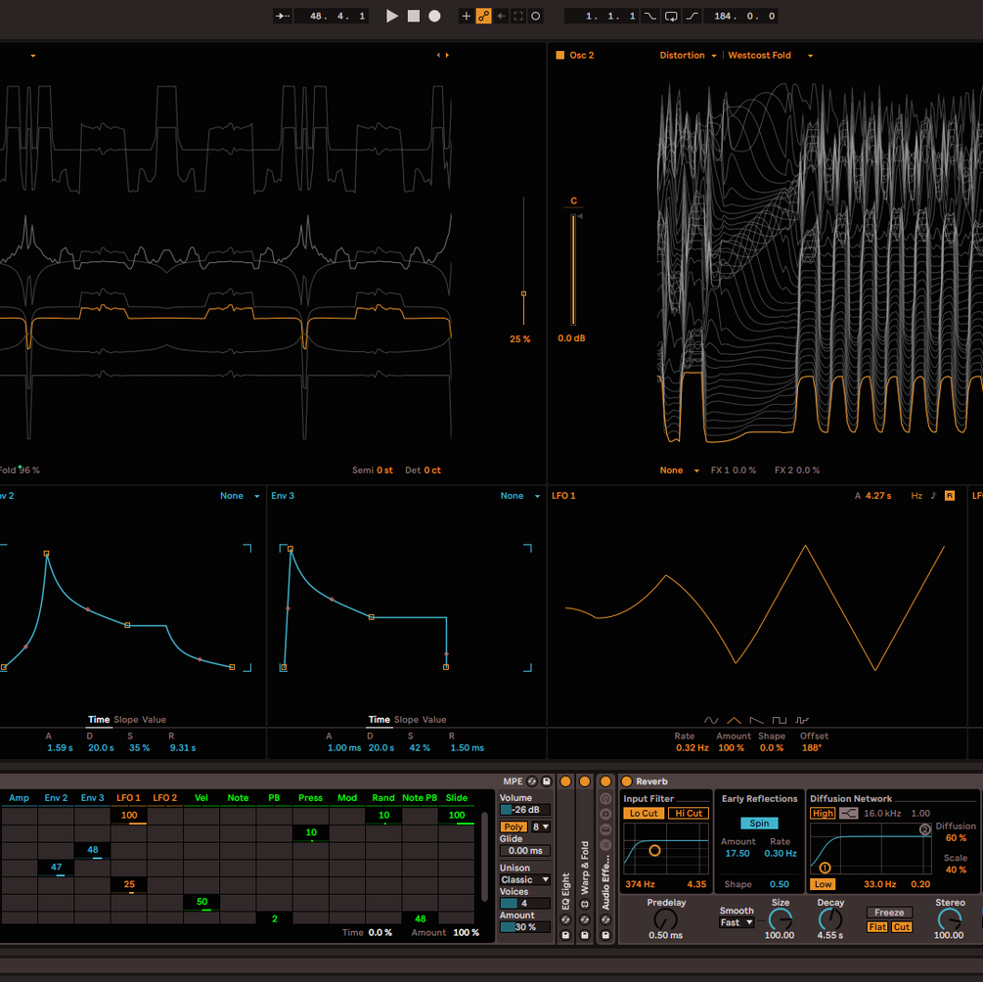Viewport: 983px width, 982px height.
Task: Click the Freeze button in the Reverb
Action: tap(888, 912)
